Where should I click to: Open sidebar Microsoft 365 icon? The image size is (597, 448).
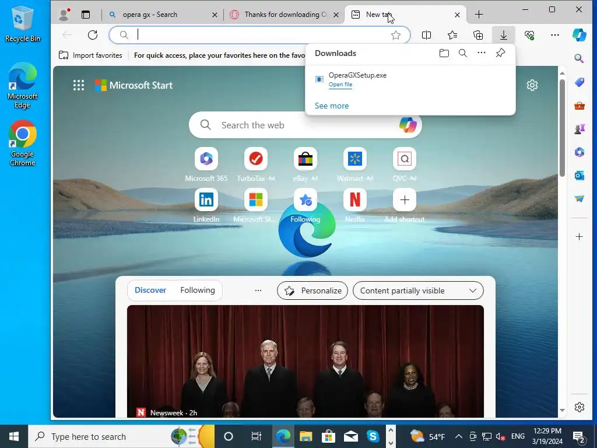(x=579, y=152)
